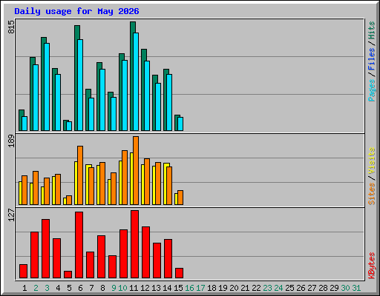Click the orange visits bar for day 11
380x296 pixels.
pyautogui.click(x=136, y=170)
